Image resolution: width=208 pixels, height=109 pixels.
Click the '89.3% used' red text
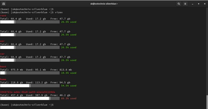click(69, 98)
